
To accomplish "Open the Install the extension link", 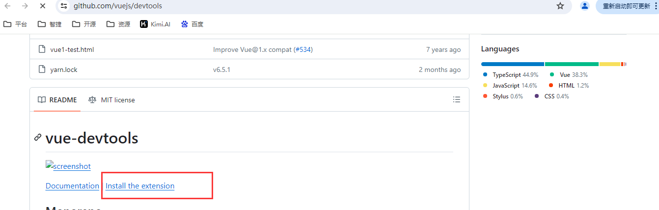I will (x=140, y=186).
